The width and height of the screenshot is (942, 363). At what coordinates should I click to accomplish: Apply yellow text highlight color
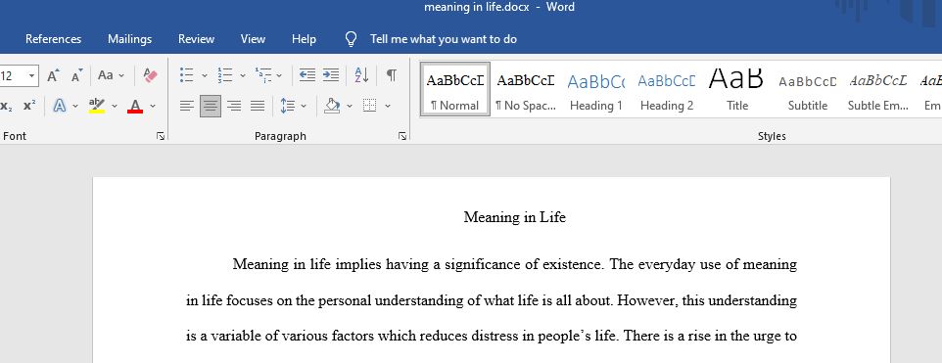[x=97, y=107]
